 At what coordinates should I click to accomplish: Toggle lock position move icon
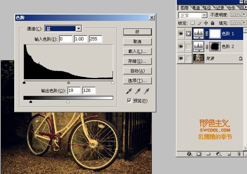pyautogui.click(x=206, y=23)
